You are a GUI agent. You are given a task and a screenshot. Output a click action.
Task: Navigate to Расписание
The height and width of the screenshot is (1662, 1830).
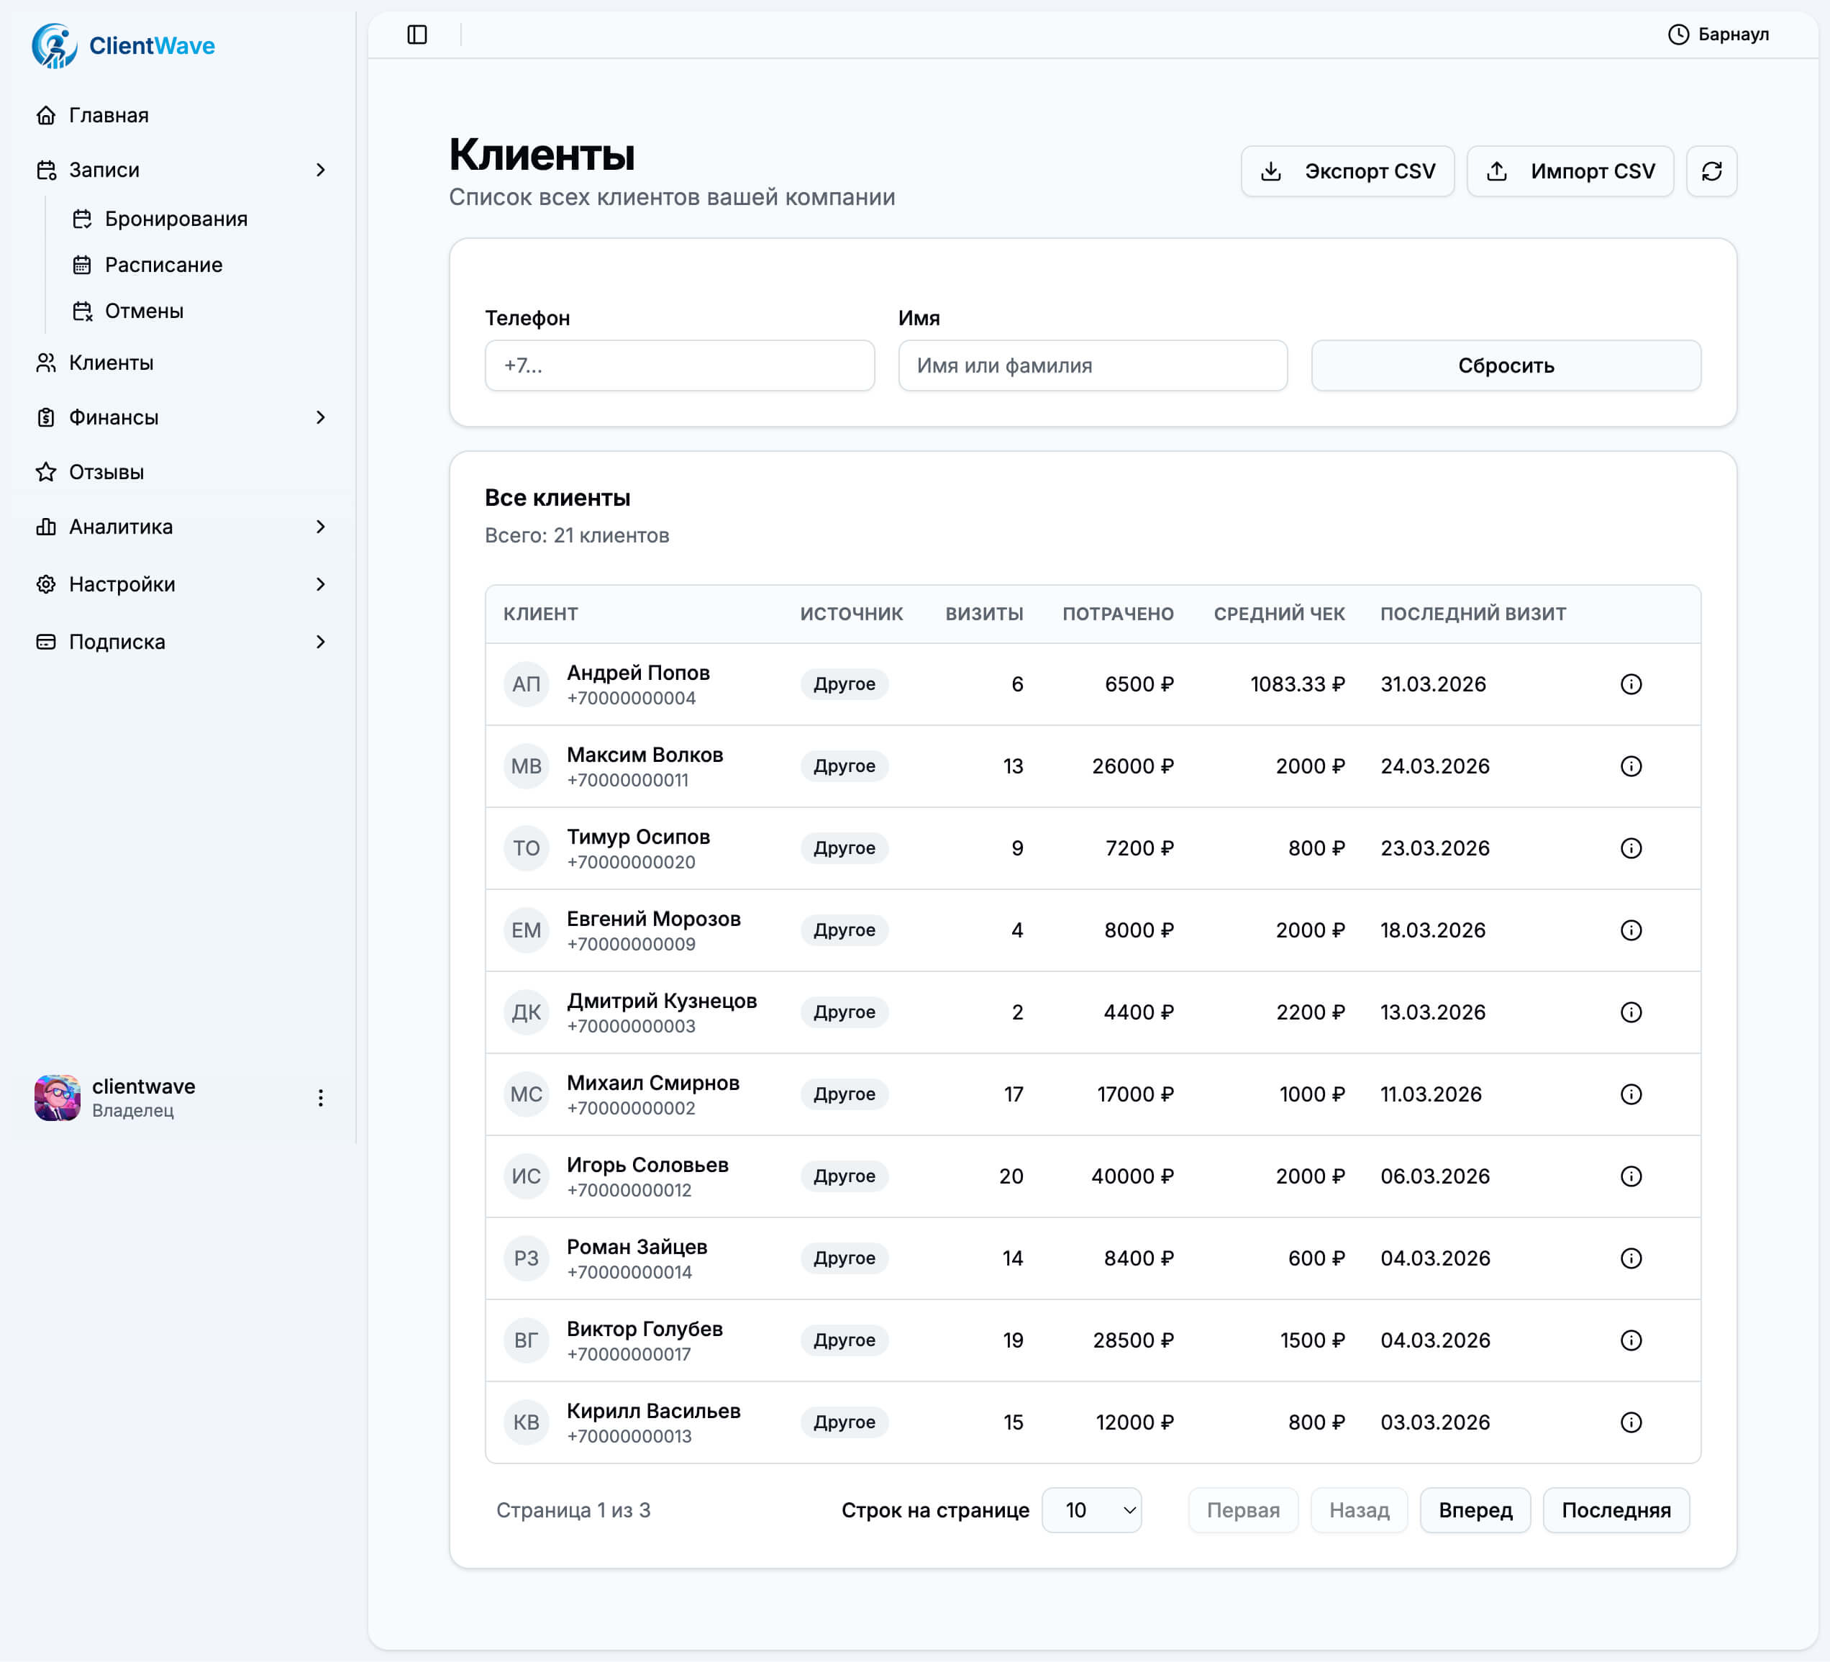163,264
